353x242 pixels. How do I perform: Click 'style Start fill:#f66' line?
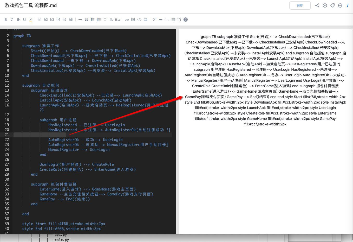pyautogui.click(x=64, y=224)
